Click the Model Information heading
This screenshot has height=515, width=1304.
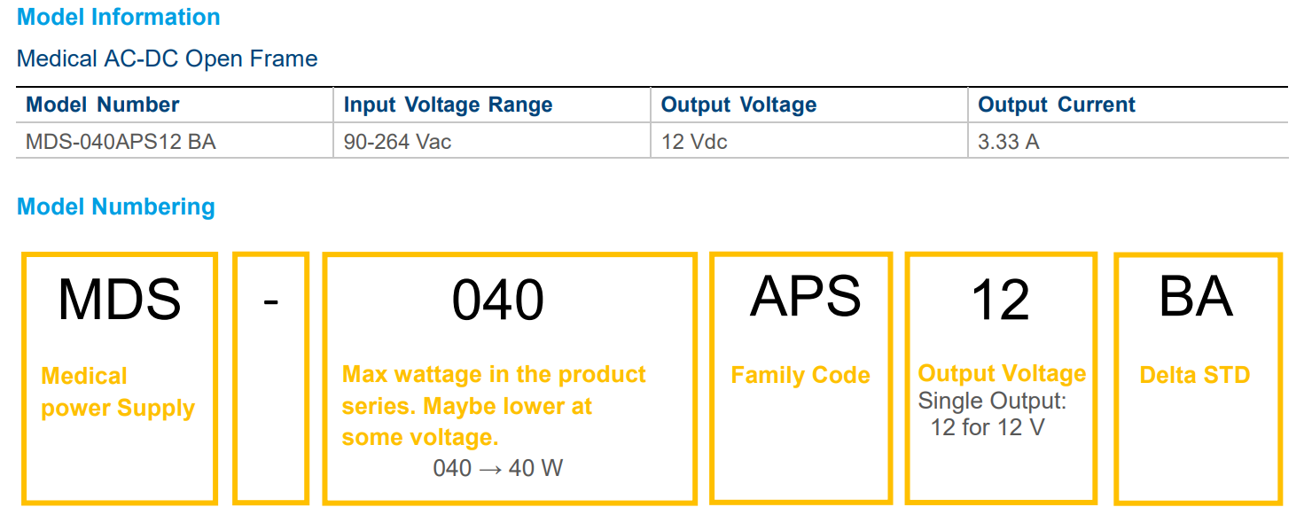coord(118,17)
